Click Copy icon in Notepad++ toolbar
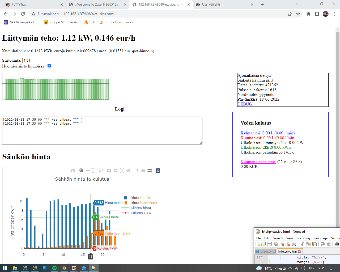This screenshot has height=272, width=340. point(308,244)
